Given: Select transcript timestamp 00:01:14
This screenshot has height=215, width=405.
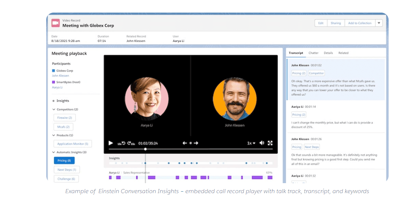Looking at the screenshot, I should coord(310,107).
